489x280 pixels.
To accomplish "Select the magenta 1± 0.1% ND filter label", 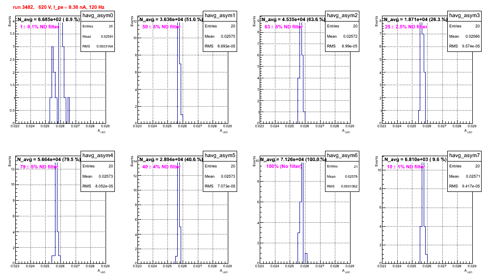I will (40, 27).
